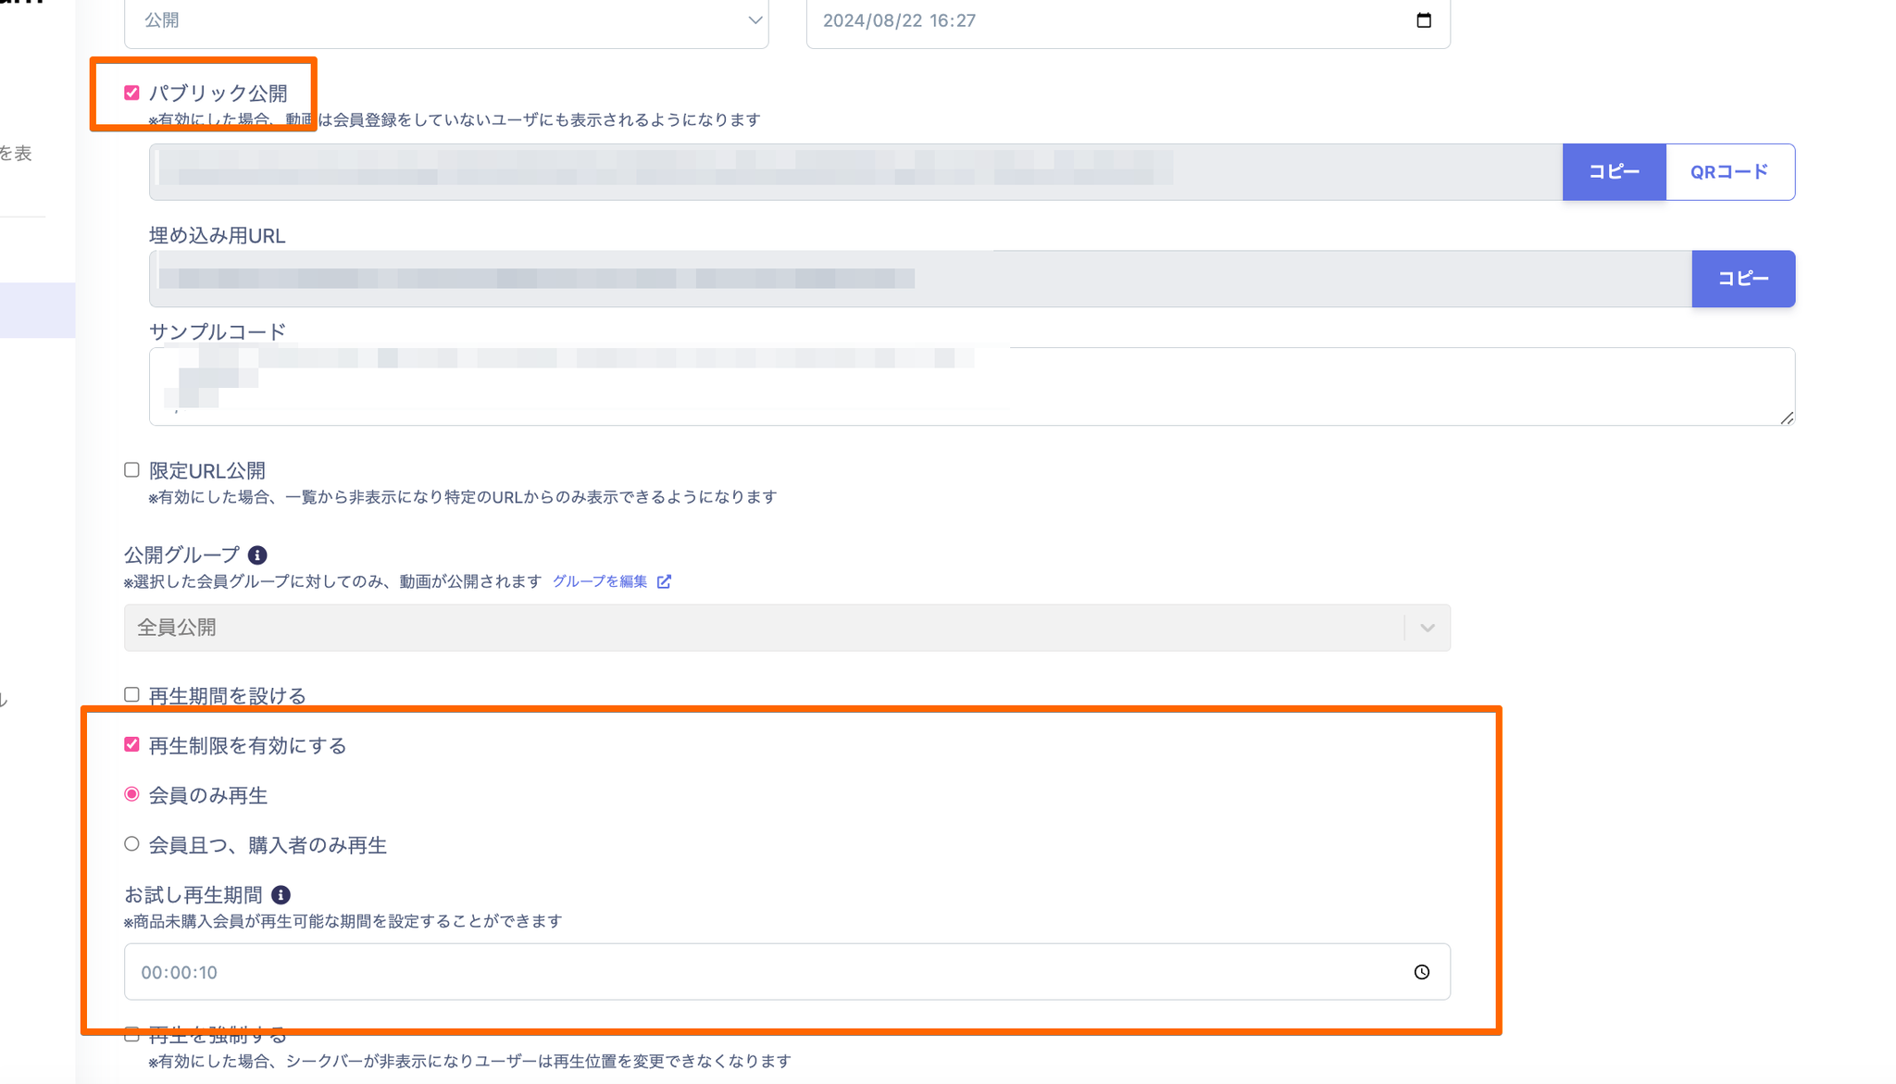Uncheck the パブリック公開 checkbox
Viewport: 1896px width, 1084px height.
click(x=131, y=93)
